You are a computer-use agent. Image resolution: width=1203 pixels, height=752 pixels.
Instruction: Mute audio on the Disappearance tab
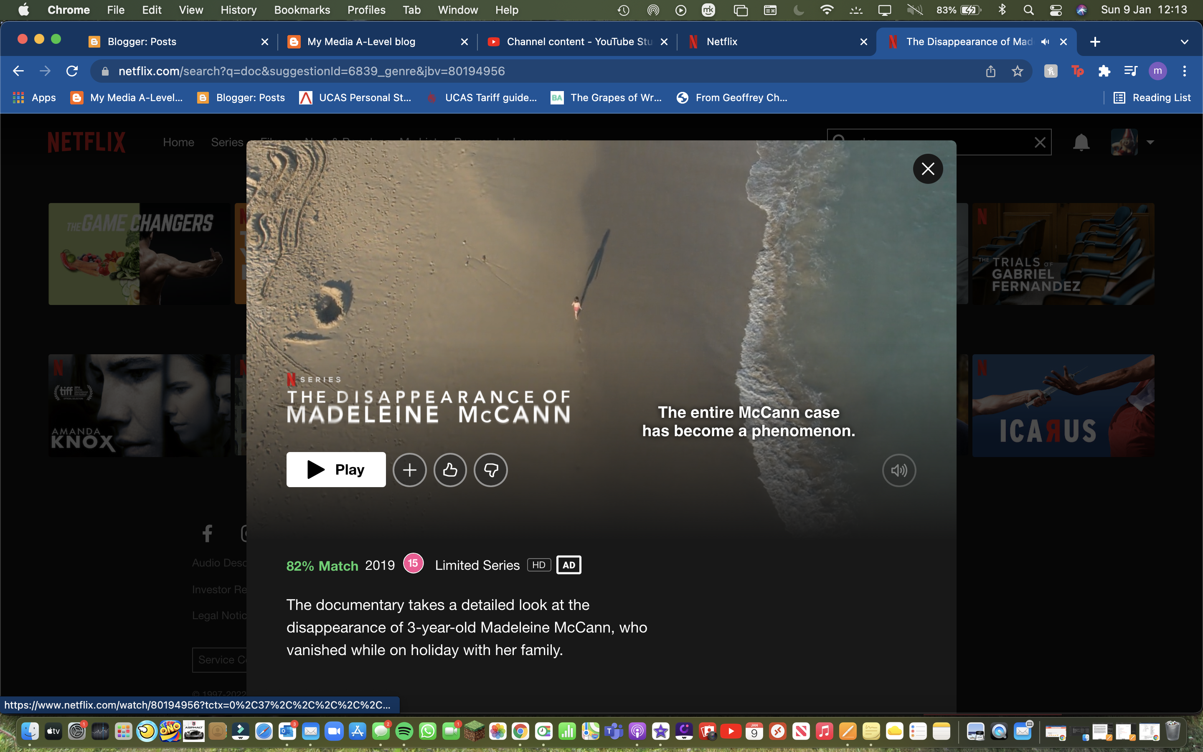pyautogui.click(x=1045, y=42)
